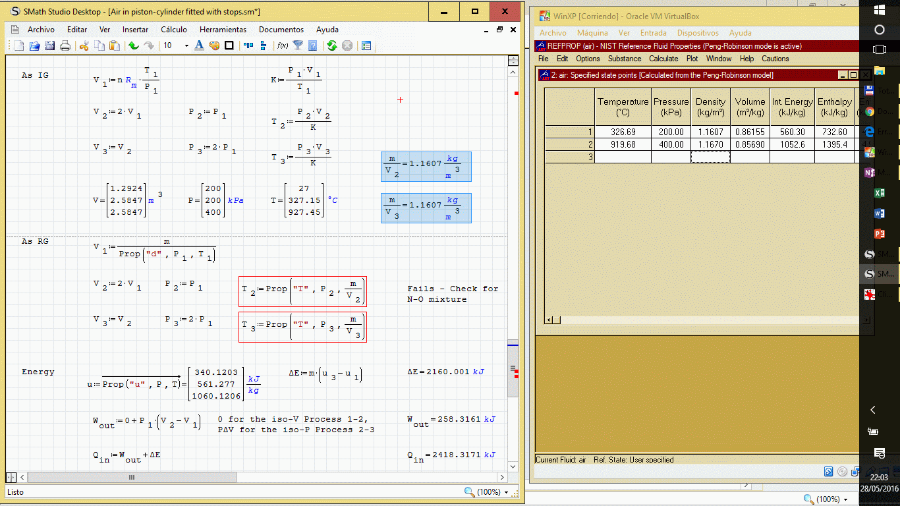This screenshot has height=506, width=900.
Task: Recalculate the worksheet with green refresh icon
Action: (331, 45)
